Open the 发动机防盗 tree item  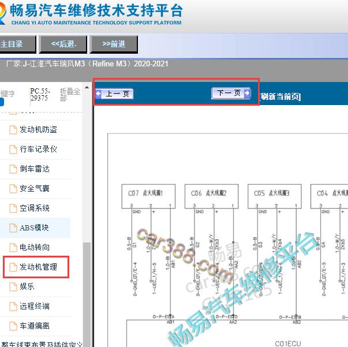[x=39, y=130]
